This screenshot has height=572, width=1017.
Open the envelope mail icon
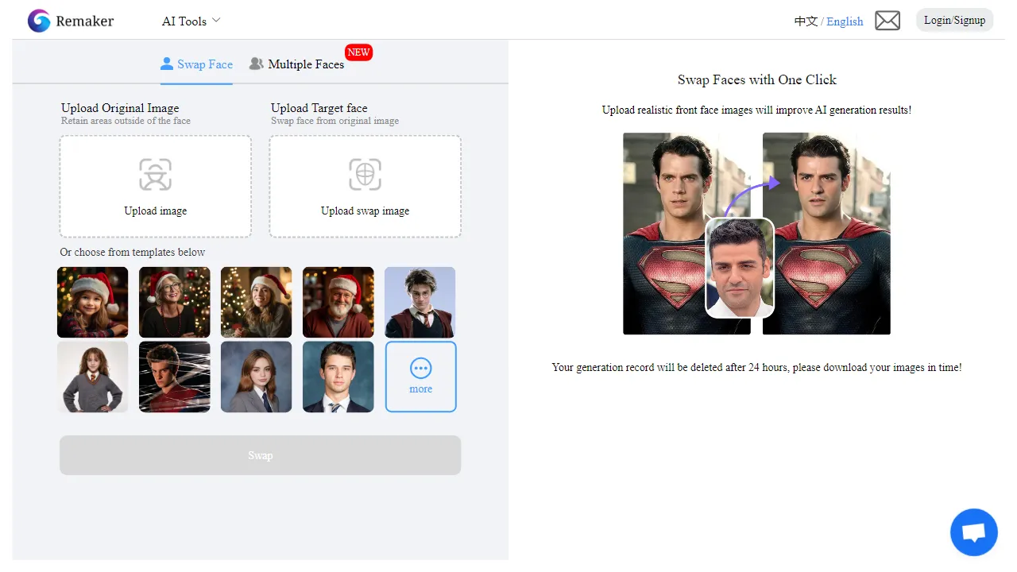point(887,21)
